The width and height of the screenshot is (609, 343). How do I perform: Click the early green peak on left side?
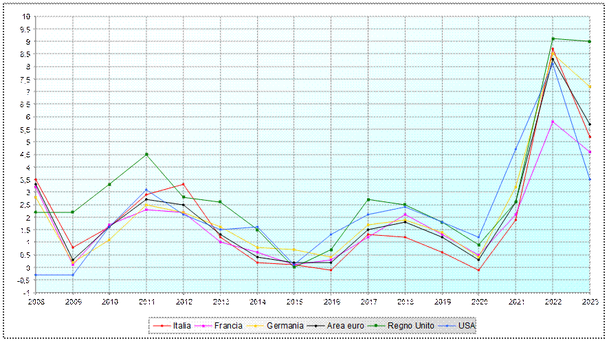146,154
